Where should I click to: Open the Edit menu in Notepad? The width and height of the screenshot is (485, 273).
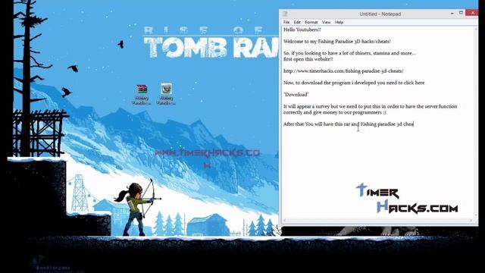297,22
